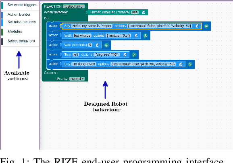Play the Turn left action
The width and height of the screenshot is (233, 163).
(x=134, y=55)
